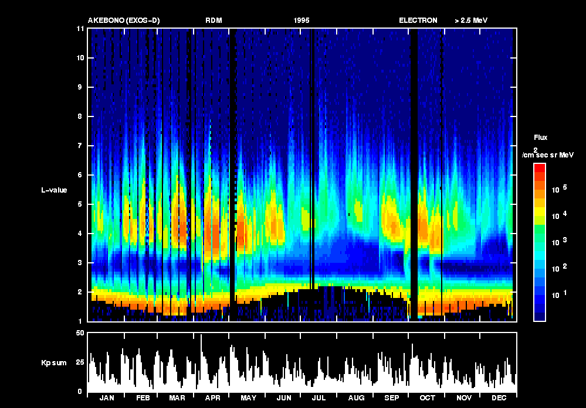The image size is (586, 408).
Task: Click the dark blue bottom of the color bar
Action: [x=540, y=317]
